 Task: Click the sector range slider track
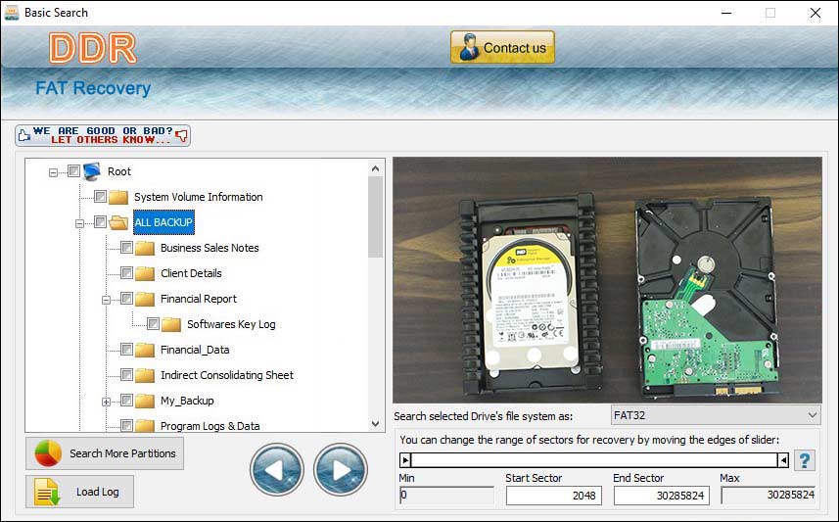pos(594,460)
